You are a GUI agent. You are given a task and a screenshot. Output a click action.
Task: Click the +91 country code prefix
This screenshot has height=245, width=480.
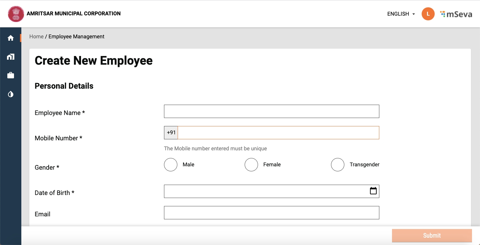click(x=171, y=133)
